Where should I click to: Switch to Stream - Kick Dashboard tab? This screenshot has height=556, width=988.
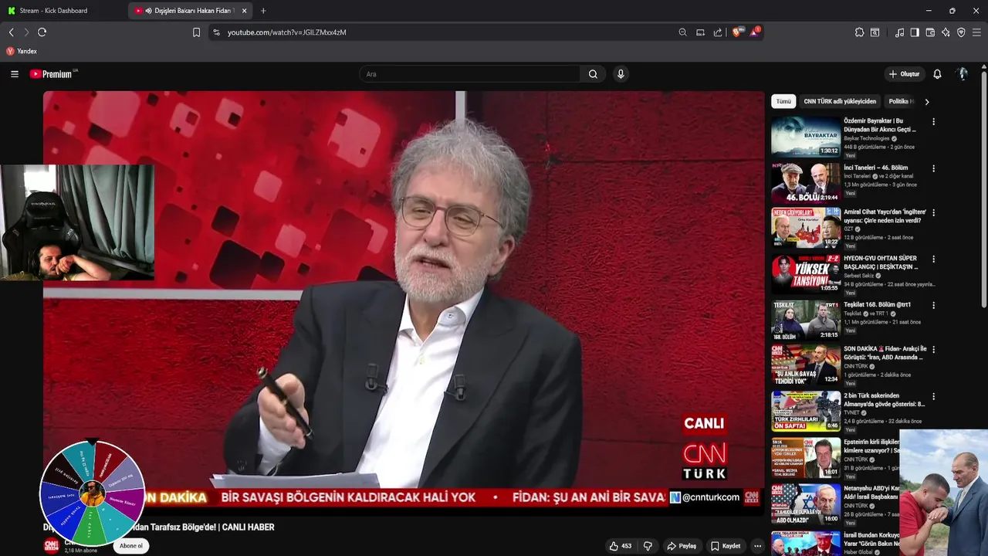[54, 11]
